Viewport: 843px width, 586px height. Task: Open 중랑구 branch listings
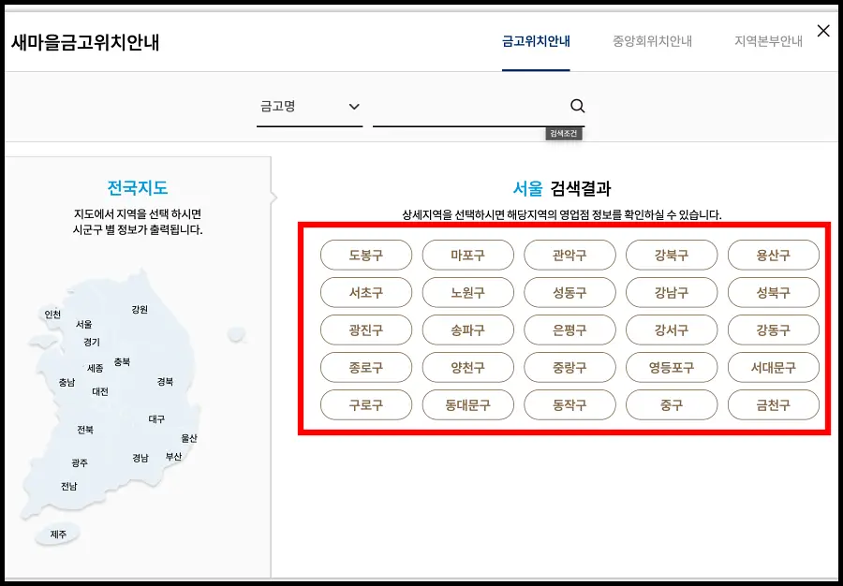(569, 367)
